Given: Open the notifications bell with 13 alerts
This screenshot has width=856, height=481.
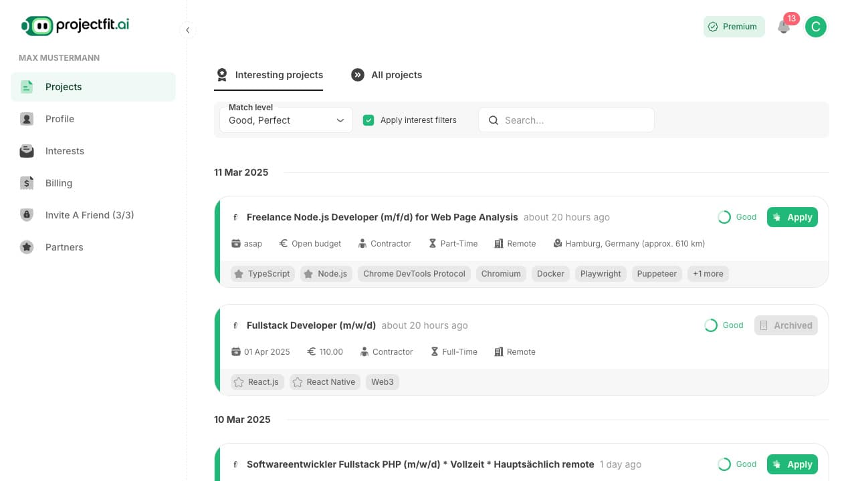Looking at the screenshot, I should [783, 27].
